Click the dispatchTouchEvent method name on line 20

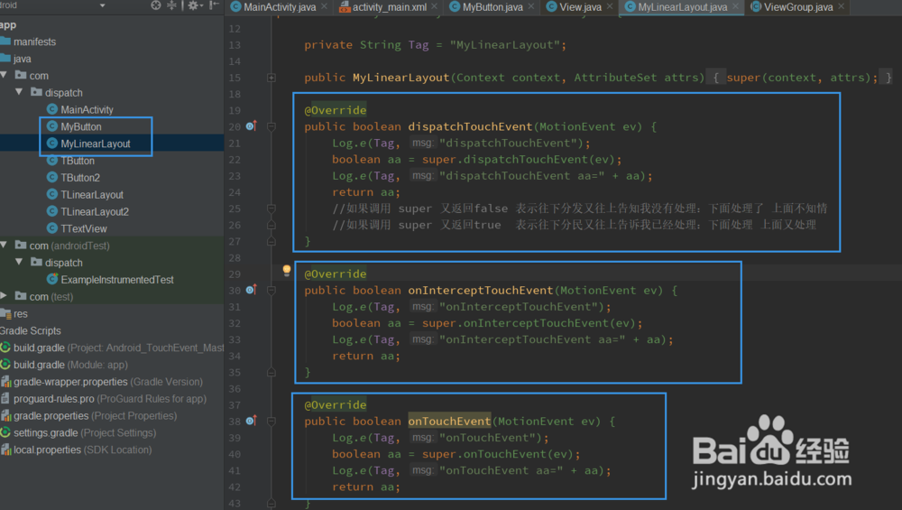click(x=470, y=126)
